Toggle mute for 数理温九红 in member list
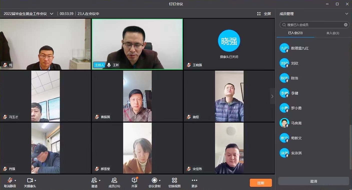 click(287, 51)
